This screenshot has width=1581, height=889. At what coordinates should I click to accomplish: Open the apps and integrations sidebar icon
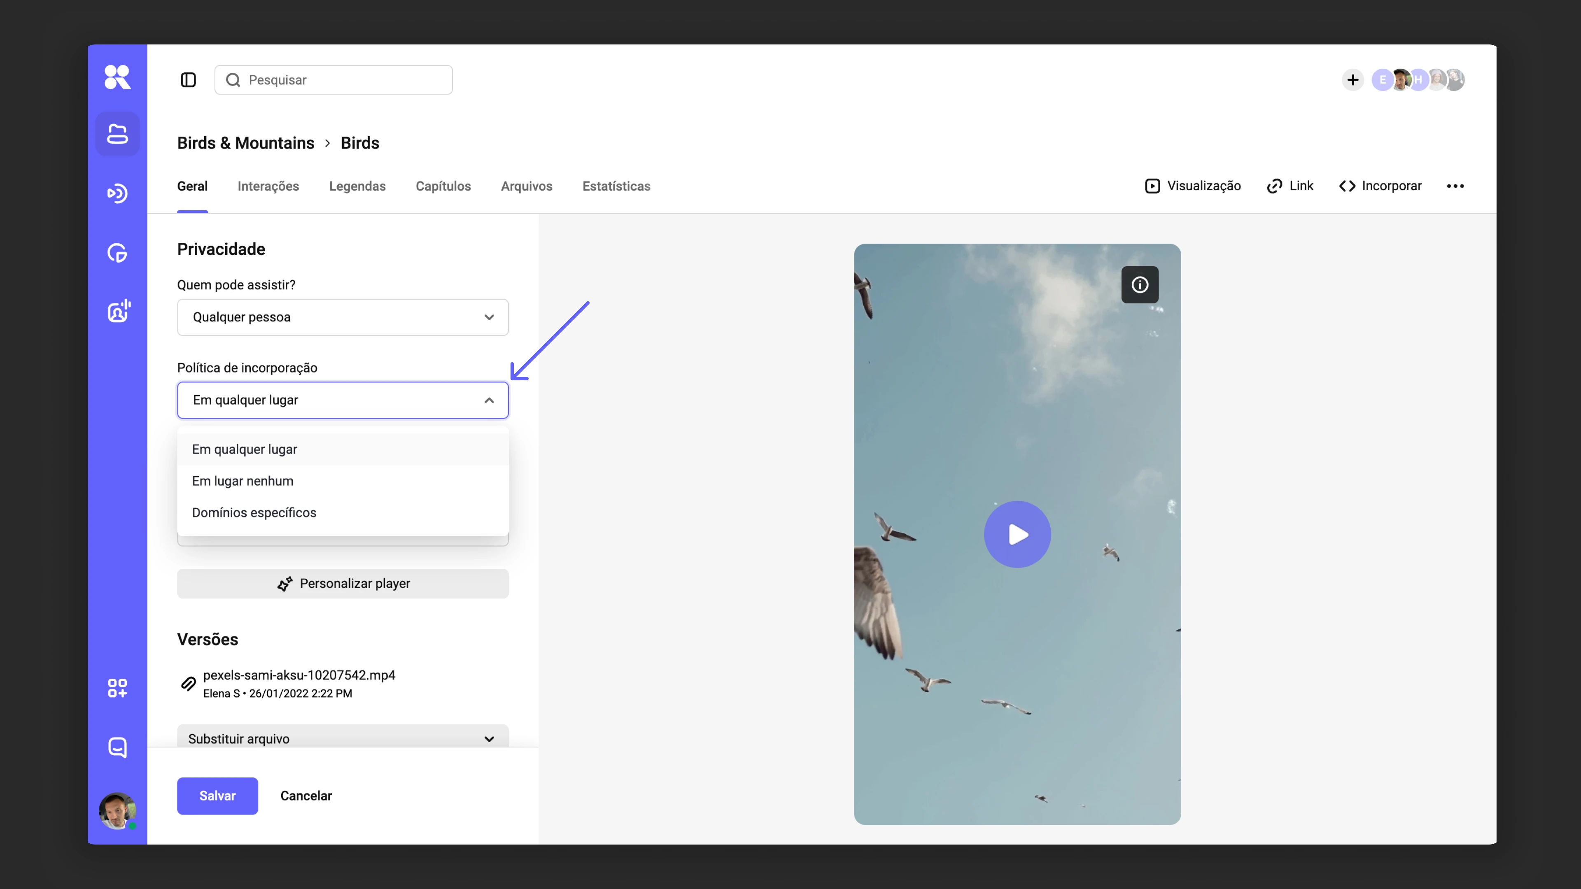tap(117, 688)
